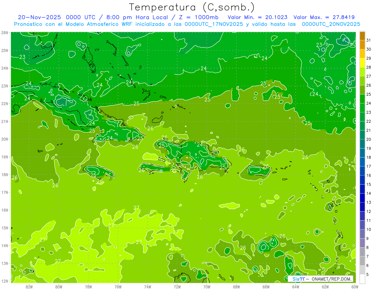Click the legend value 6
Screen dimensions: 377x291
(x=368, y=266)
